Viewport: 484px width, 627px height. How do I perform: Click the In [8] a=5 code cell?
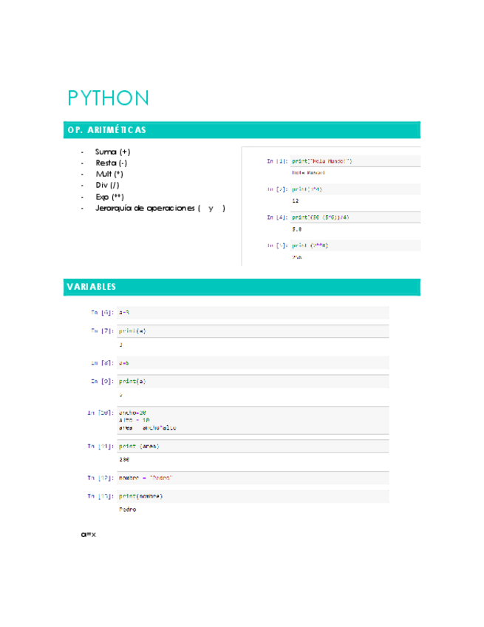click(x=253, y=363)
